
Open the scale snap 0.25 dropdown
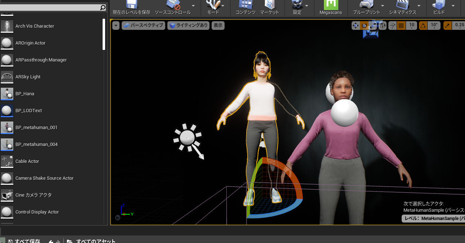459,26
